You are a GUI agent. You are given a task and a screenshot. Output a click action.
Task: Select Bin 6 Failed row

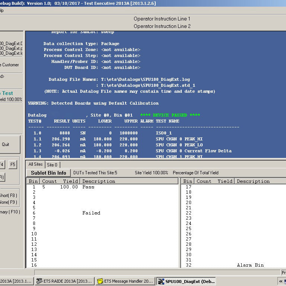coord(102,213)
